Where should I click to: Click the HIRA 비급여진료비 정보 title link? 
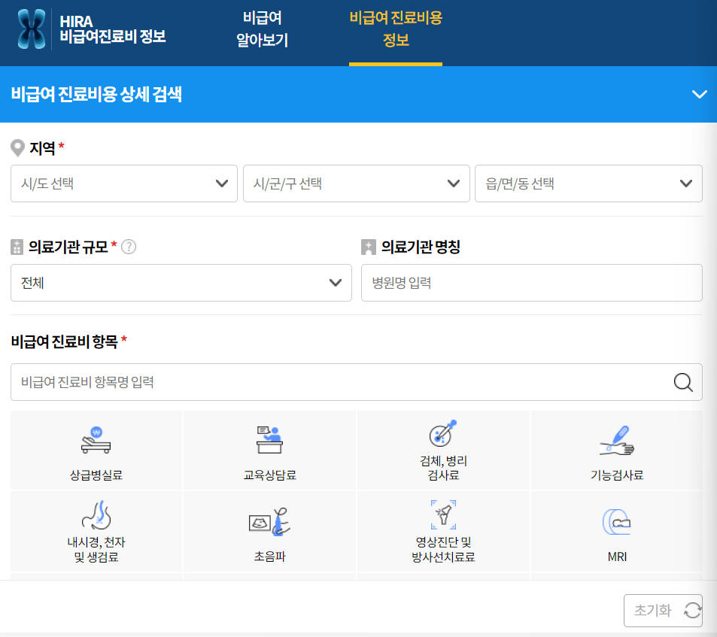(x=113, y=29)
